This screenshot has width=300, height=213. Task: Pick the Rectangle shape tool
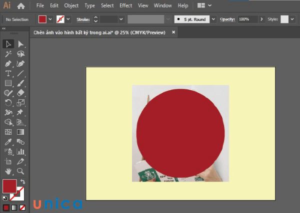tap(8, 83)
